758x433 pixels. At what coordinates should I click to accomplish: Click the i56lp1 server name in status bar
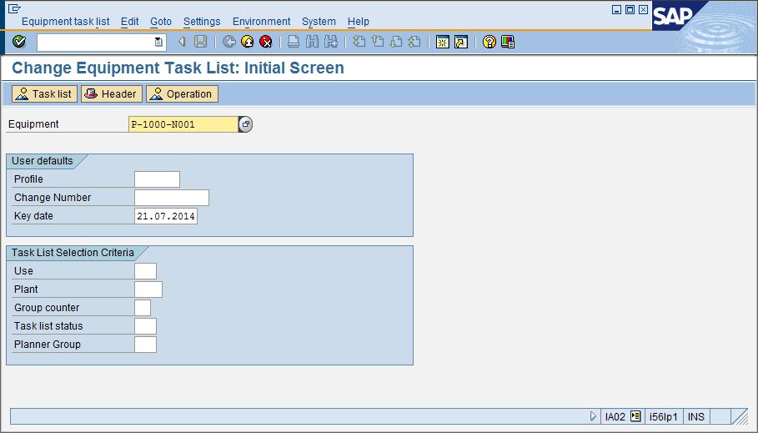663,416
